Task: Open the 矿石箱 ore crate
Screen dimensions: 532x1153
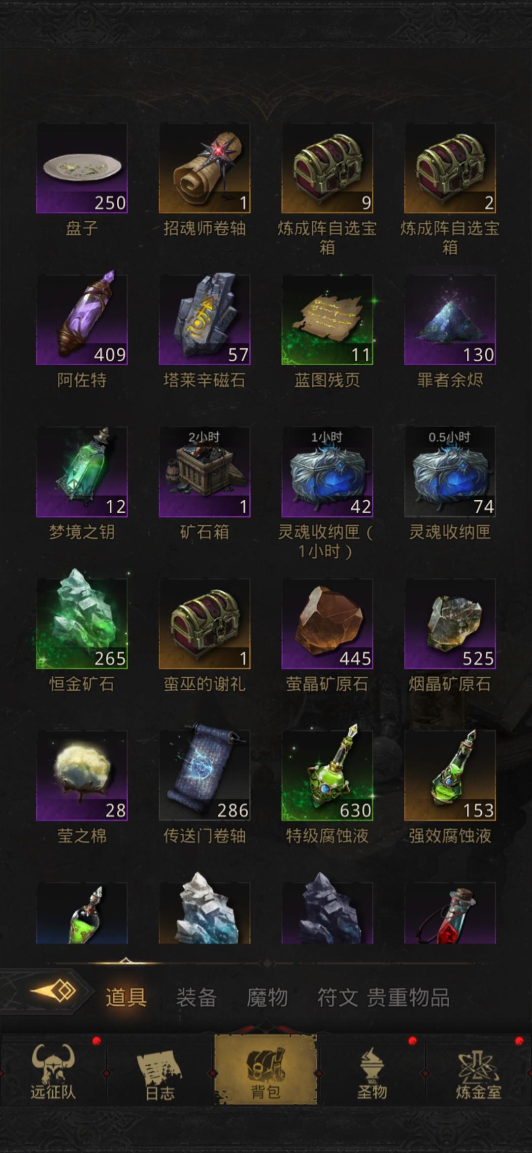Action: click(x=204, y=472)
